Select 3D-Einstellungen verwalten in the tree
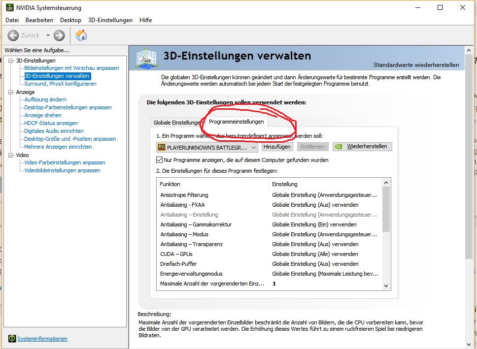The image size is (477, 349). 57,76
